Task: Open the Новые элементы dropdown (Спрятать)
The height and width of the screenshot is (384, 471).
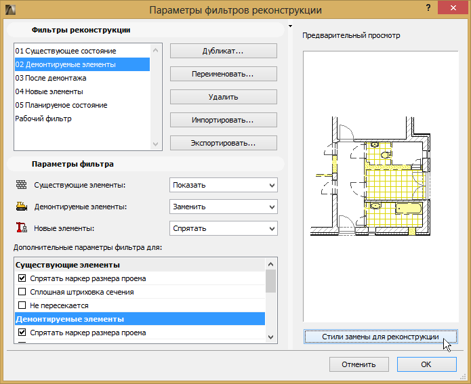Action: tap(224, 228)
